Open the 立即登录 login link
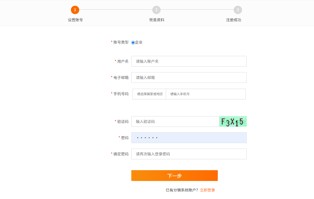This screenshot has width=314, height=199. click(207, 190)
